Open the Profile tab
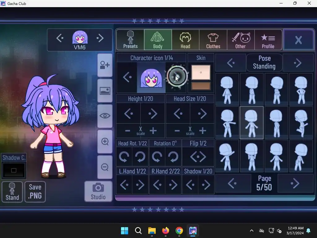 point(268,40)
